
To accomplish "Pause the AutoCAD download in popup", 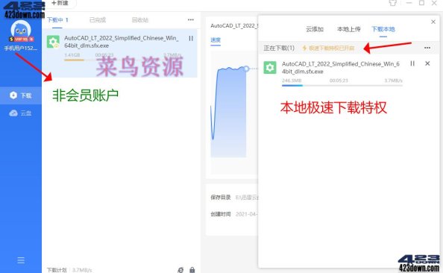I will (412, 63).
